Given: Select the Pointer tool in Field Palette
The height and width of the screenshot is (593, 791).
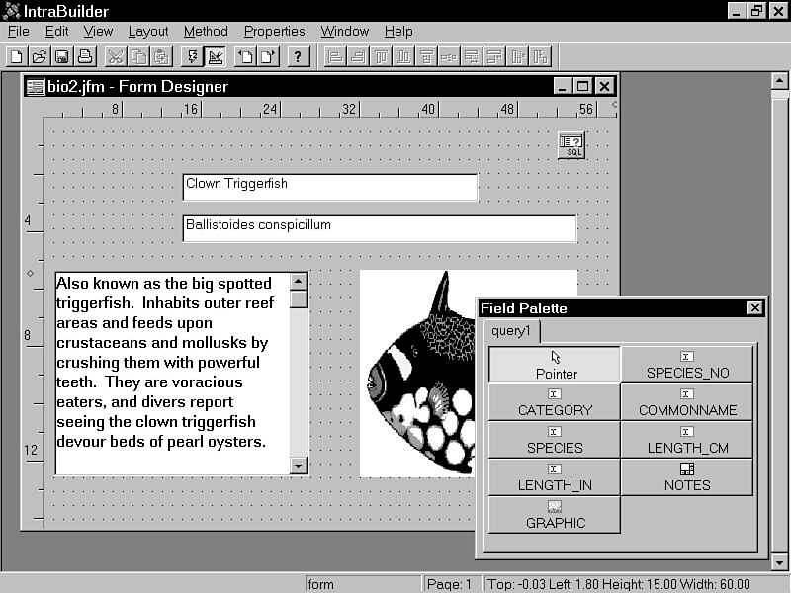Looking at the screenshot, I should click(x=555, y=365).
